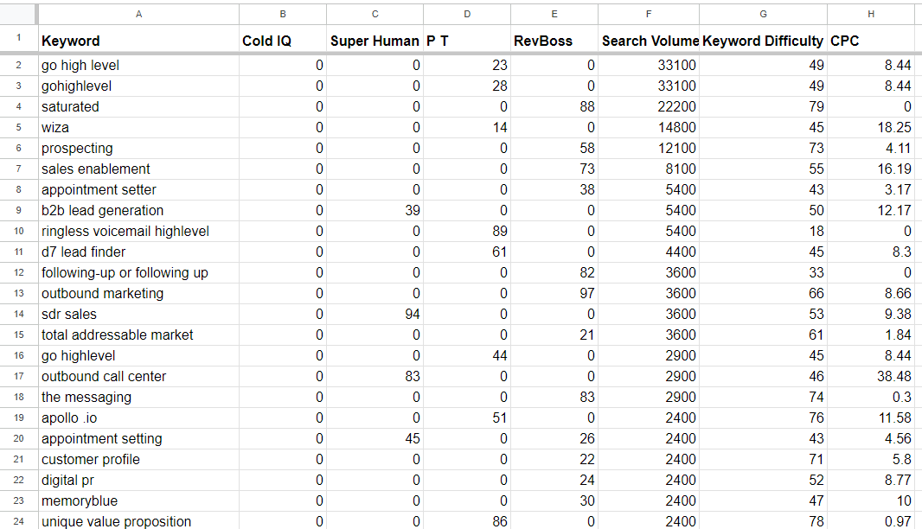Select the 'apollo .io' keyword cell
922x529 pixels.
[138, 417]
